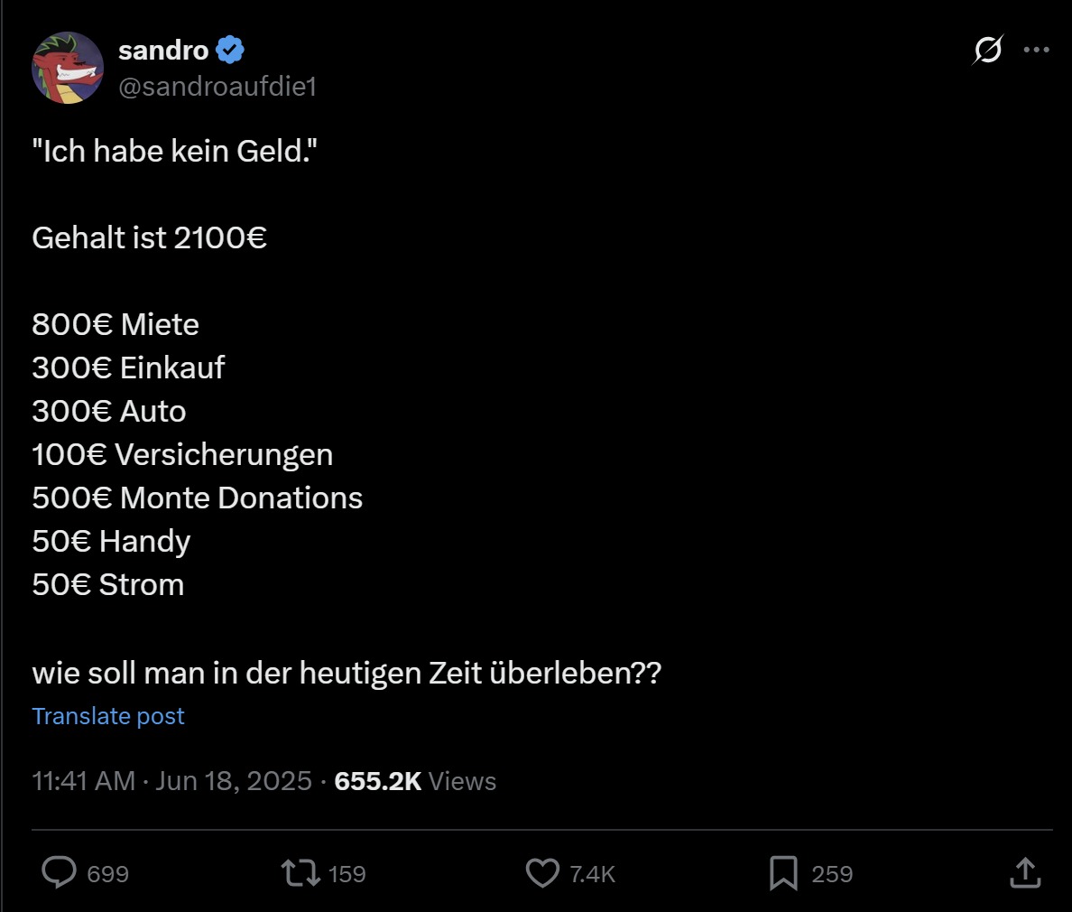Click the Translate post link

108,716
